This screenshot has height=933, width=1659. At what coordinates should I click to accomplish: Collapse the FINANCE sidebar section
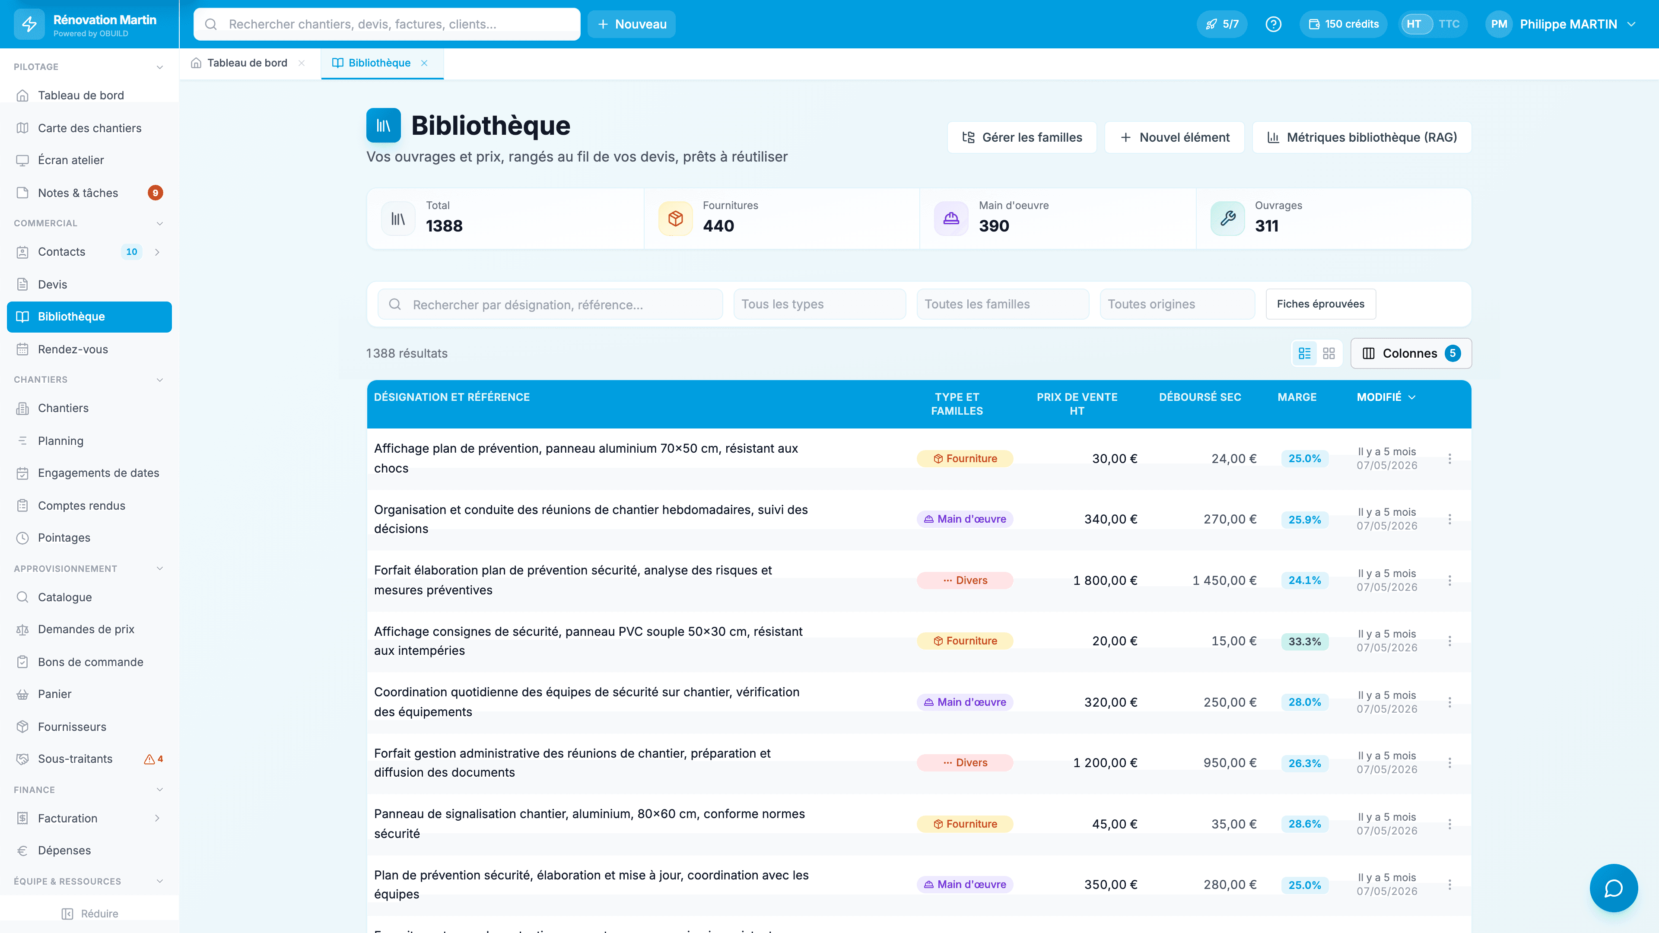[160, 790]
